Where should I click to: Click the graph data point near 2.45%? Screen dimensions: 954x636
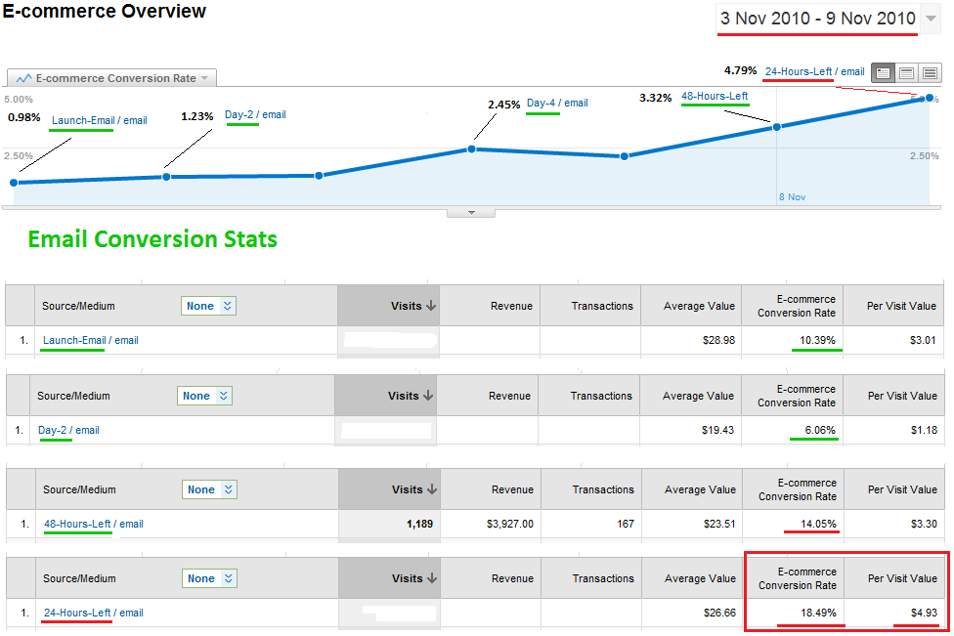[471, 148]
